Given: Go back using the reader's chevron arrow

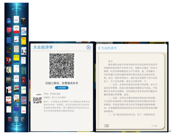Looking at the screenshot, I should pos(99,48).
